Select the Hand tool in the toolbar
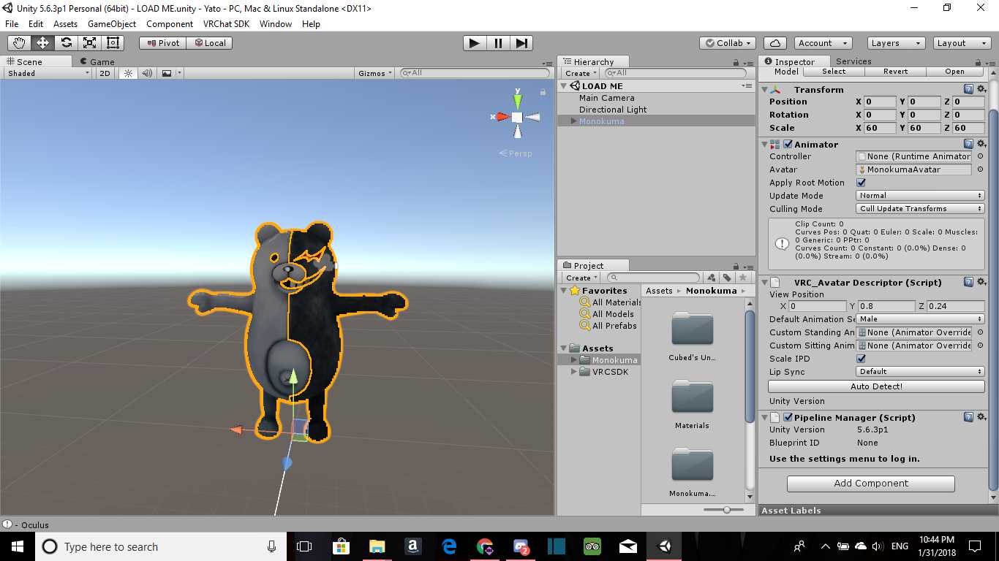Screen dimensions: 999x561 tap(19, 43)
